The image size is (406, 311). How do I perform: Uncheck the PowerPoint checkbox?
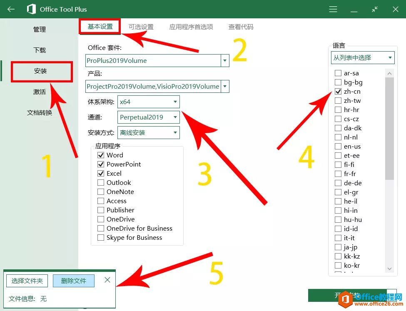(x=101, y=164)
